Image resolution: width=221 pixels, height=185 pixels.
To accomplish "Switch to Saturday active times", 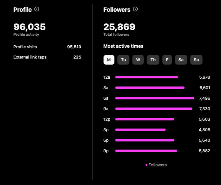I will [181, 60].
